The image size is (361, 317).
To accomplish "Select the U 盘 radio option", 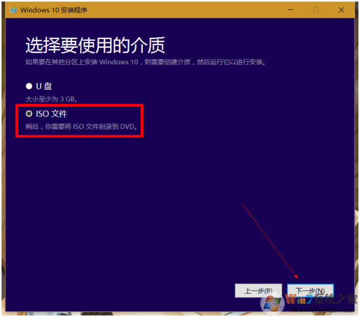I will coord(29,86).
